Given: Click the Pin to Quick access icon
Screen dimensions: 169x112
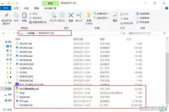Looking at the screenshot, I should click(x=6, y=15).
